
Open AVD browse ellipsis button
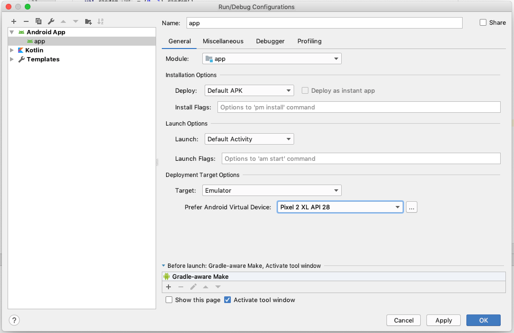click(411, 207)
